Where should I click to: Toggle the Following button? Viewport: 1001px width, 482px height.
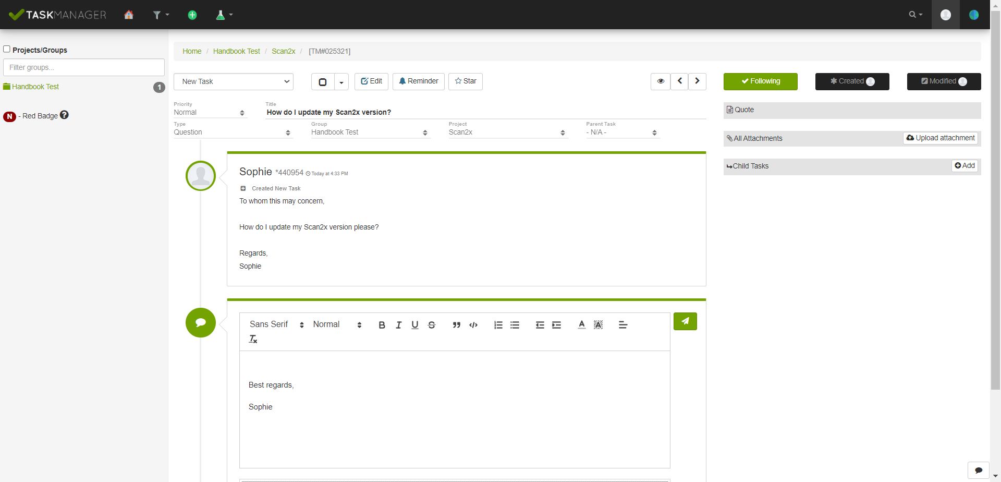tap(761, 81)
